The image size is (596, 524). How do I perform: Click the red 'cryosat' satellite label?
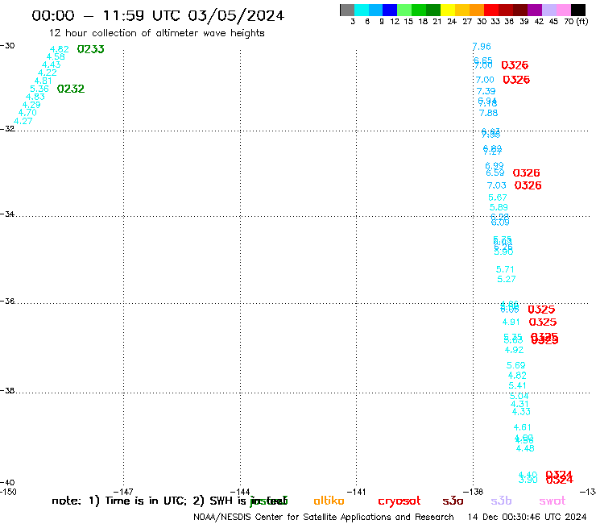[399, 501]
